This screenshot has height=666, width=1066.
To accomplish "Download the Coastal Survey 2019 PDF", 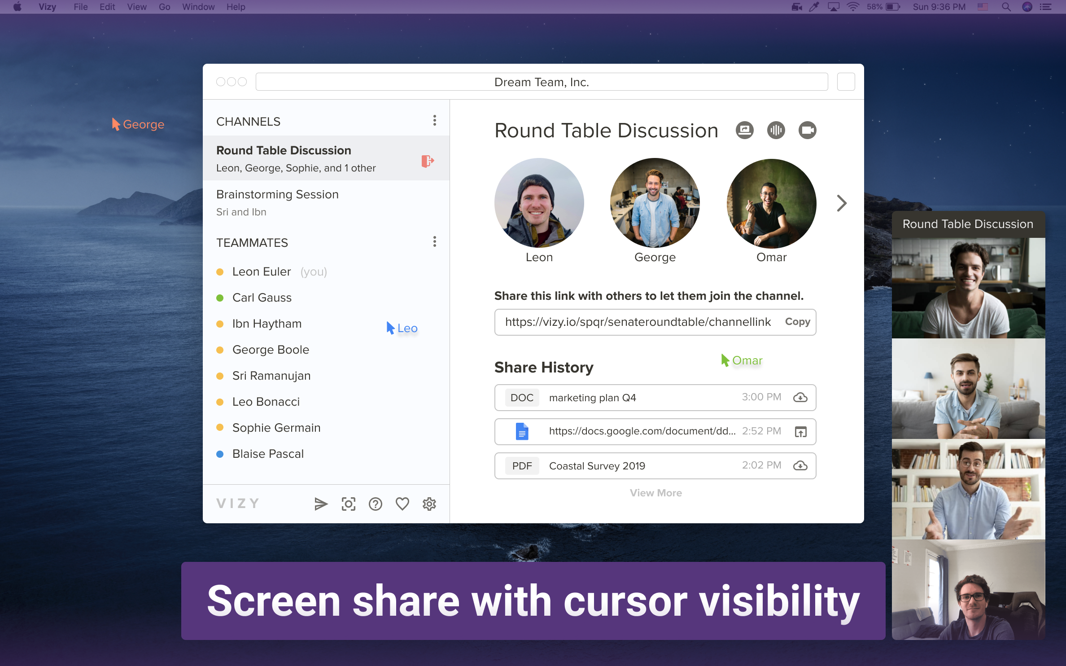I will [800, 466].
